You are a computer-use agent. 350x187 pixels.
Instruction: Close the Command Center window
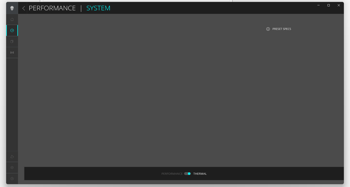tap(339, 5)
